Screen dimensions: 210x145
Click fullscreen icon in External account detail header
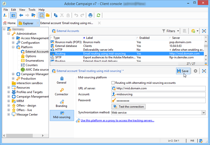point(204,71)
